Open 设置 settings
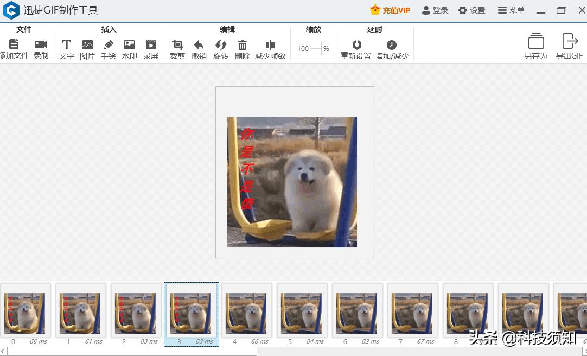Screen dimensions: 587x356 click(471, 10)
